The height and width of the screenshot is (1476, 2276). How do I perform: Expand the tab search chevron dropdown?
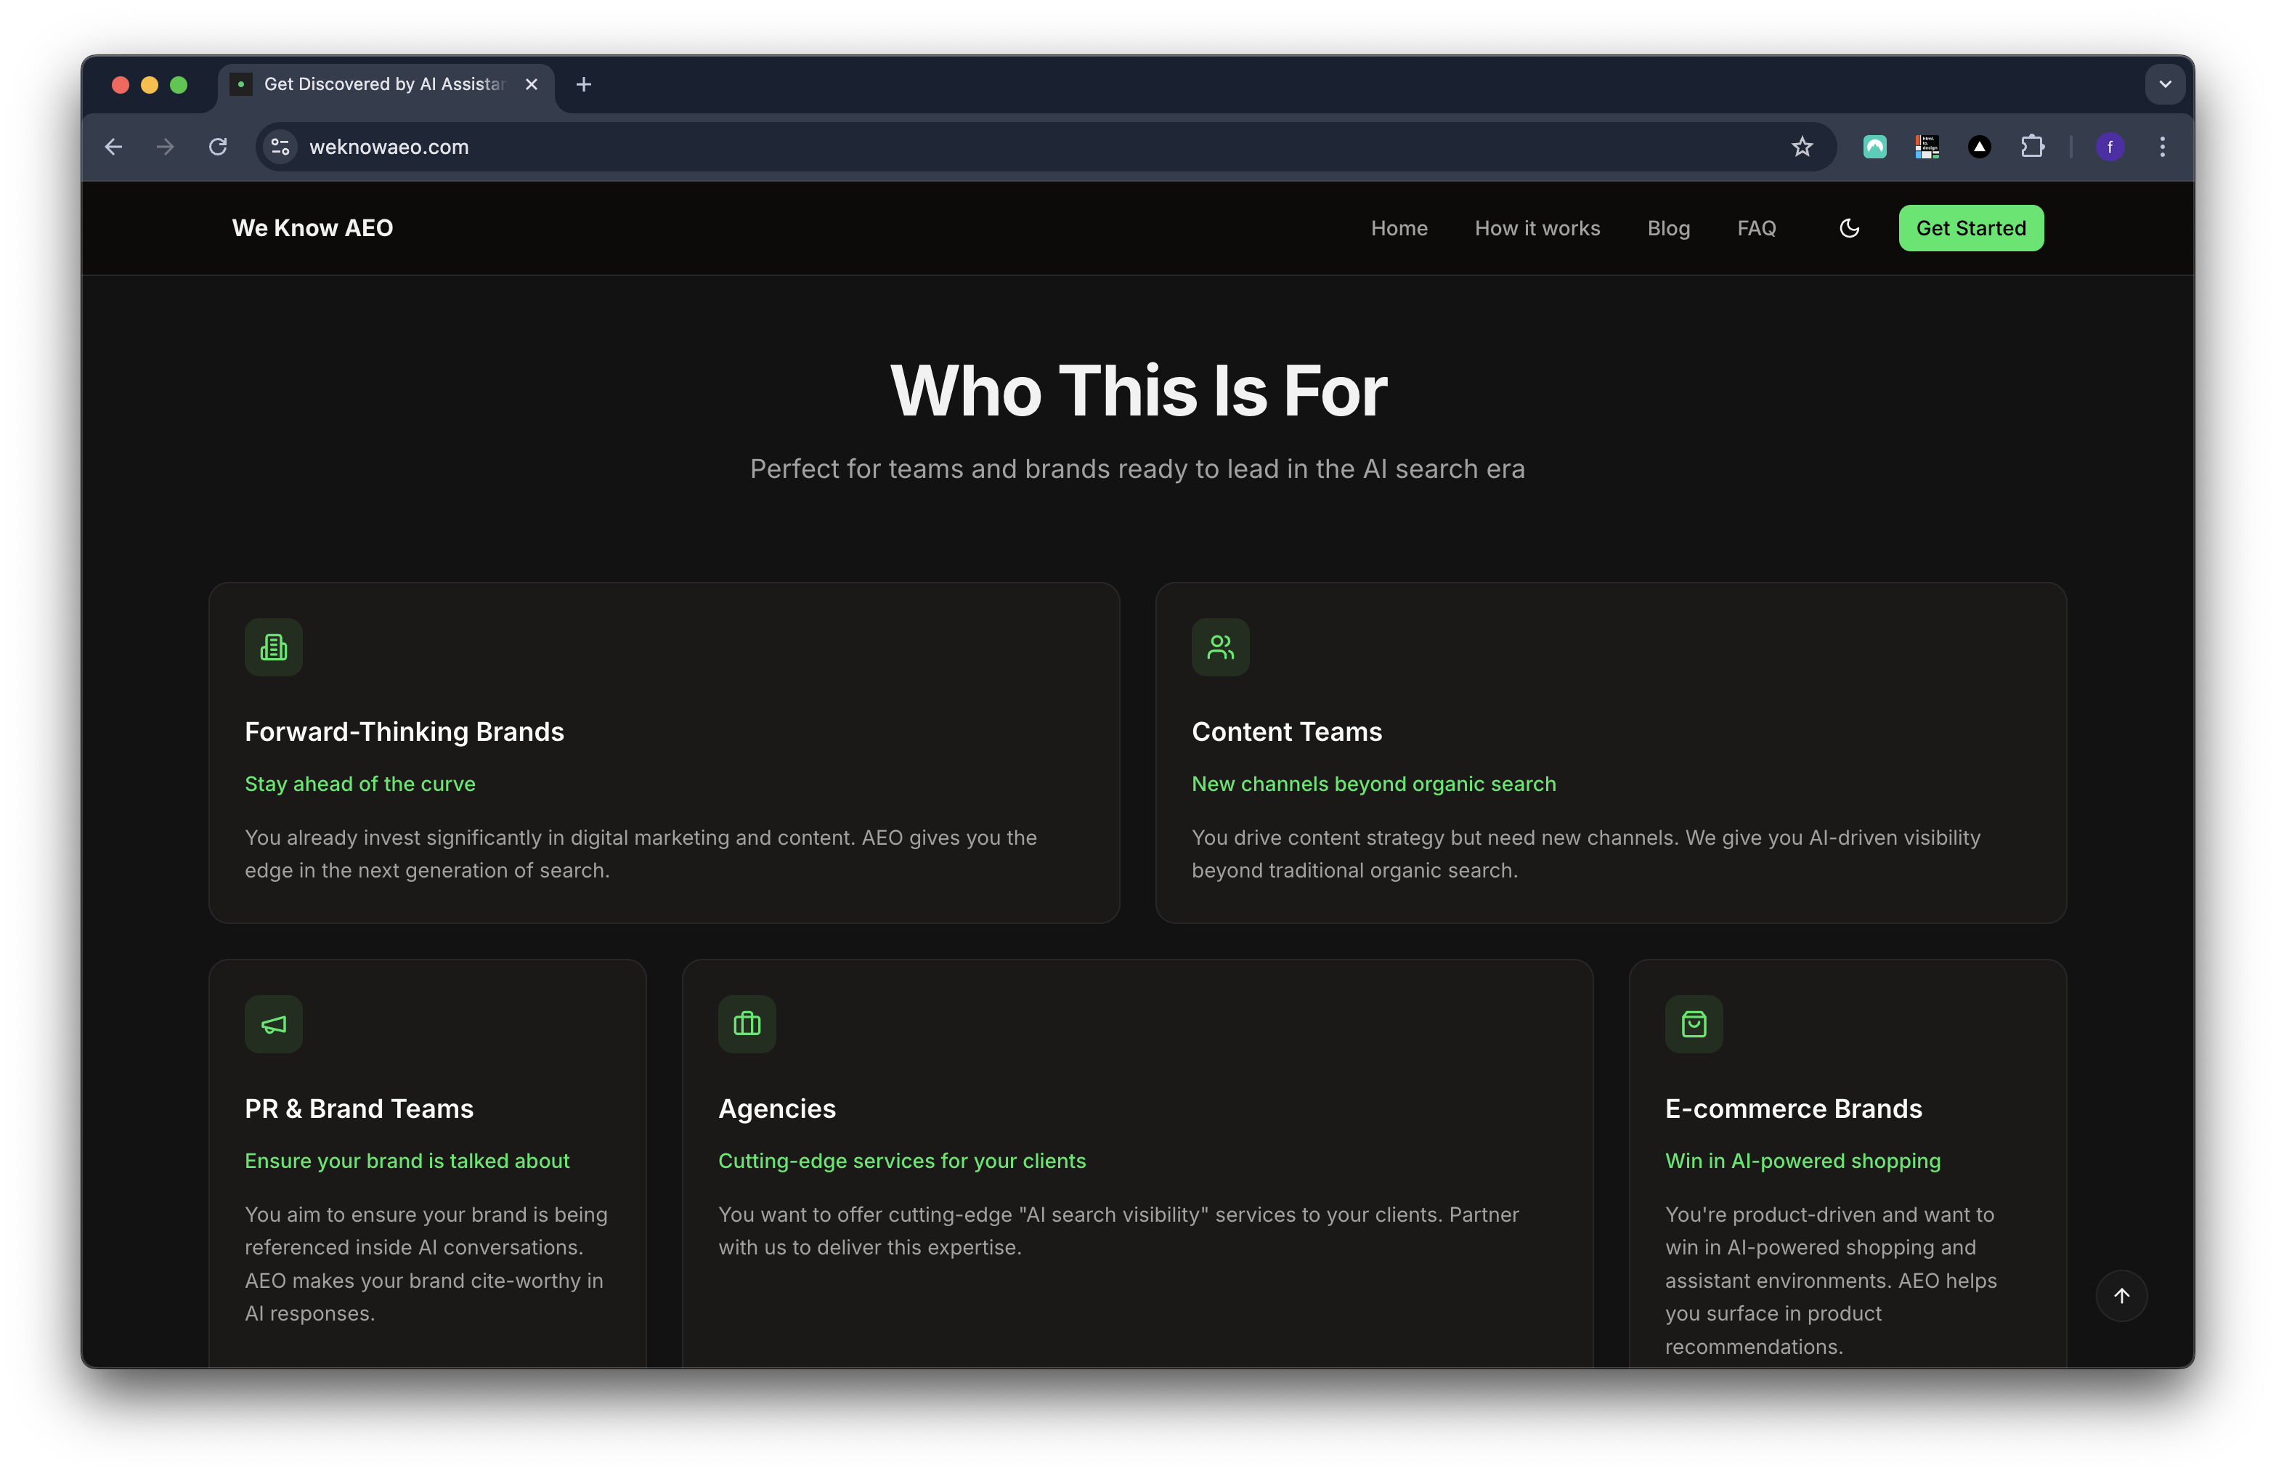tap(2164, 84)
